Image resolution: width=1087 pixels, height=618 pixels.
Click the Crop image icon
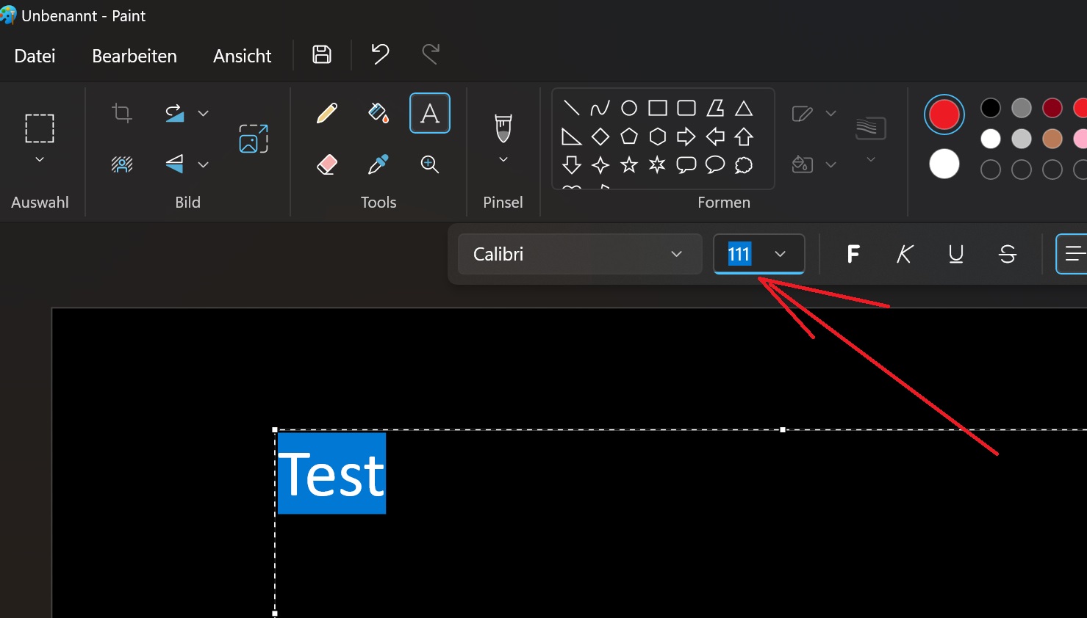[x=122, y=113]
